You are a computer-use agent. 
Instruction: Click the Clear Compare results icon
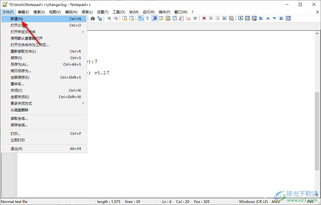coord(254,18)
